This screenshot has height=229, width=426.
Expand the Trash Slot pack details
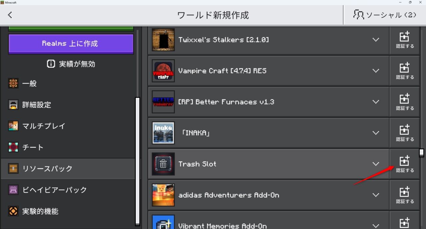coord(376,164)
